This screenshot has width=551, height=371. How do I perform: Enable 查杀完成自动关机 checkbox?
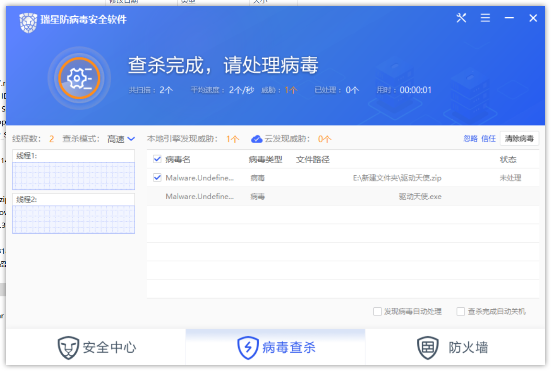click(x=461, y=311)
